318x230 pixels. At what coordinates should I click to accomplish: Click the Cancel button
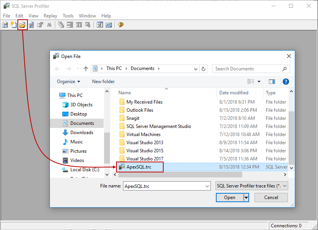pyautogui.click(x=271, y=198)
